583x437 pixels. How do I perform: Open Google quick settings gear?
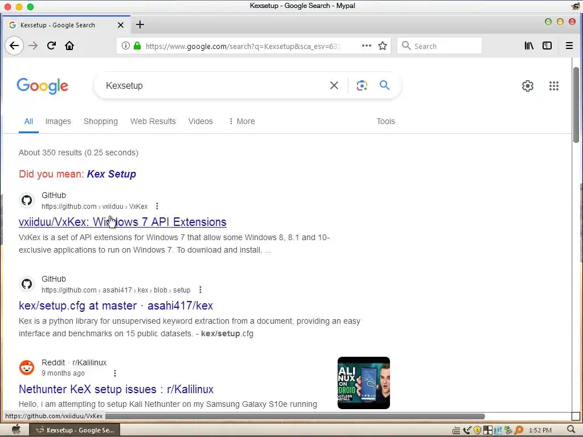click(x=528, y=86)
